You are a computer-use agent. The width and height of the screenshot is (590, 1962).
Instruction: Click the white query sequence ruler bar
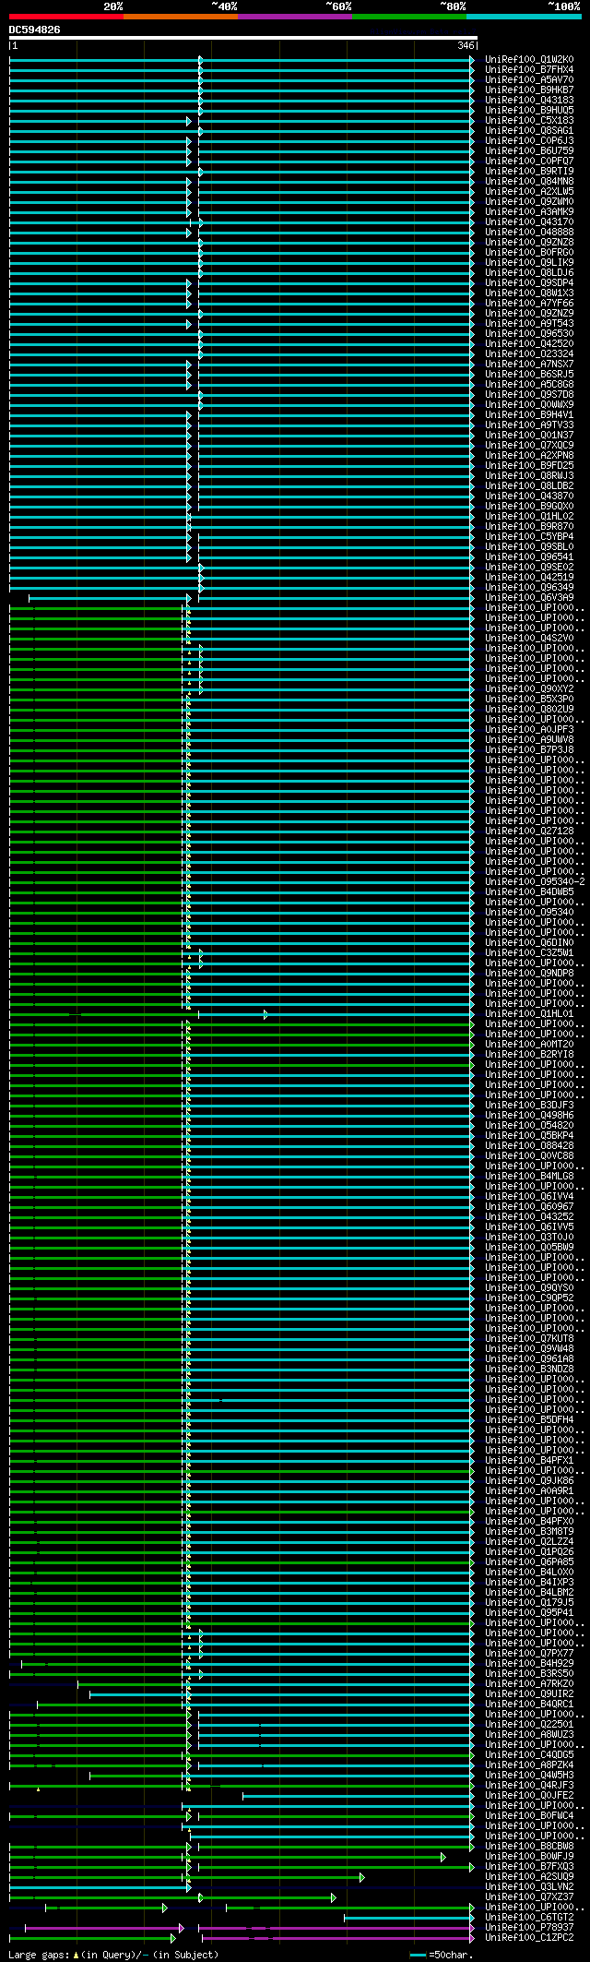[242, 38]
